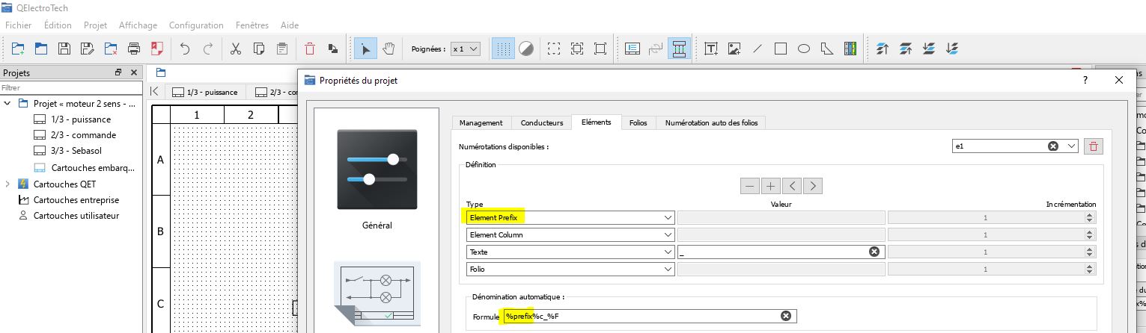Click the Export to PDF icon
The width and height of the screenshot is (1146, 333).
tap(157, 49)
